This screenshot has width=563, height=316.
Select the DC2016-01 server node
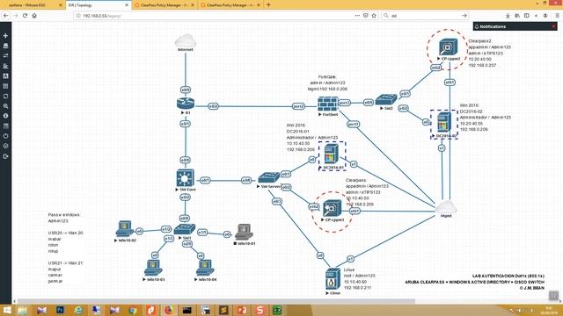(331, 154)
